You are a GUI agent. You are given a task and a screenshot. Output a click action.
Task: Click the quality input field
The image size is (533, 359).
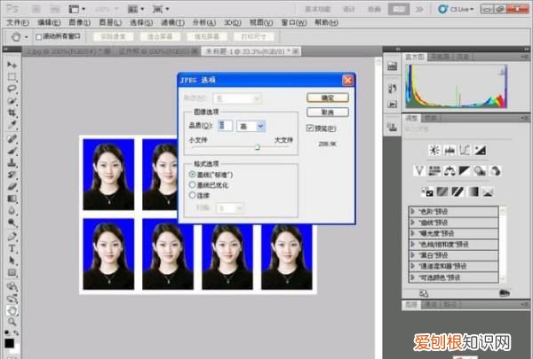pos(226,127)
